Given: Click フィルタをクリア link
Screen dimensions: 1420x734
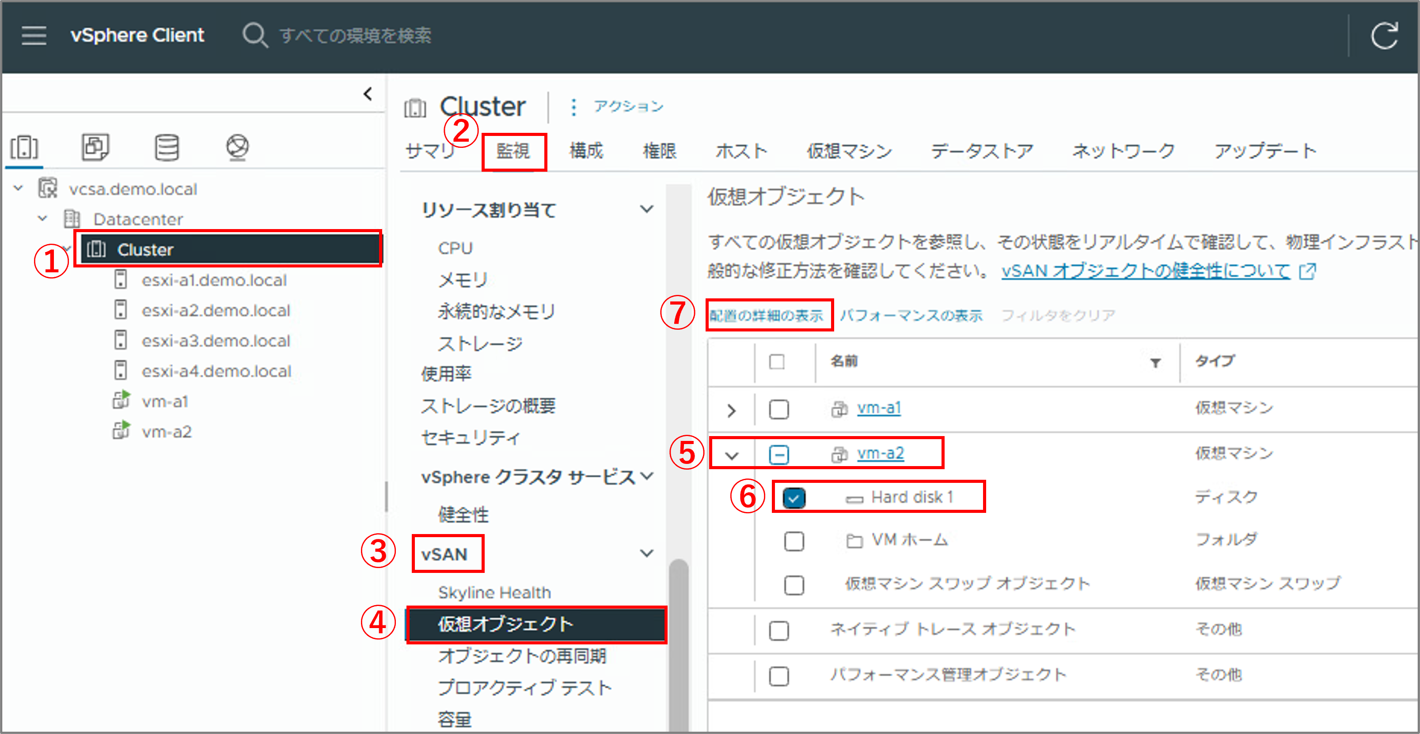Looking at the screenshot, I should (1059, 316).
